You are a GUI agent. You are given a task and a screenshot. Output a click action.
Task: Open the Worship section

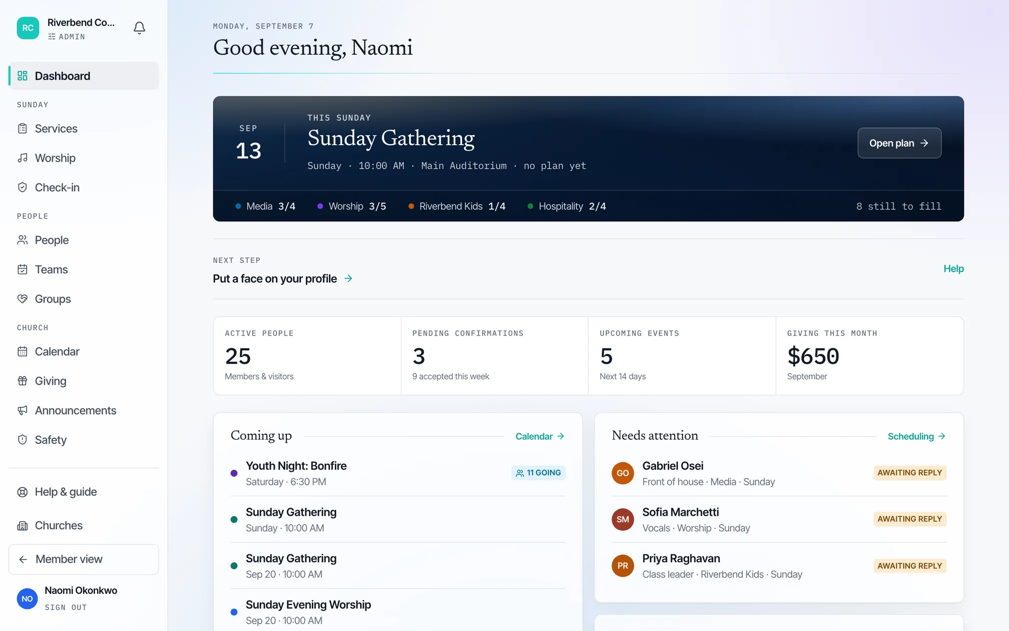[84, 158]
